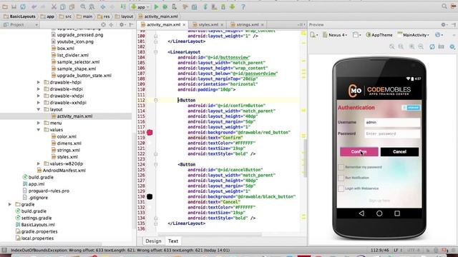The image size is (458, 257).
Task: Click the Project panel scroll-from-source icon
Action: [103, 25]
